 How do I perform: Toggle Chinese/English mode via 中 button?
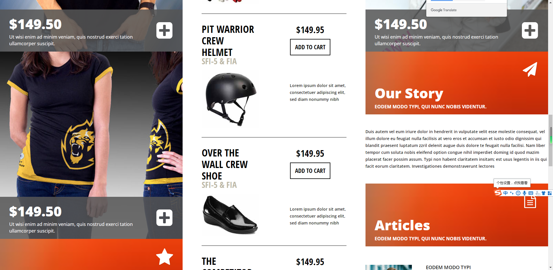tap(505, 193)
